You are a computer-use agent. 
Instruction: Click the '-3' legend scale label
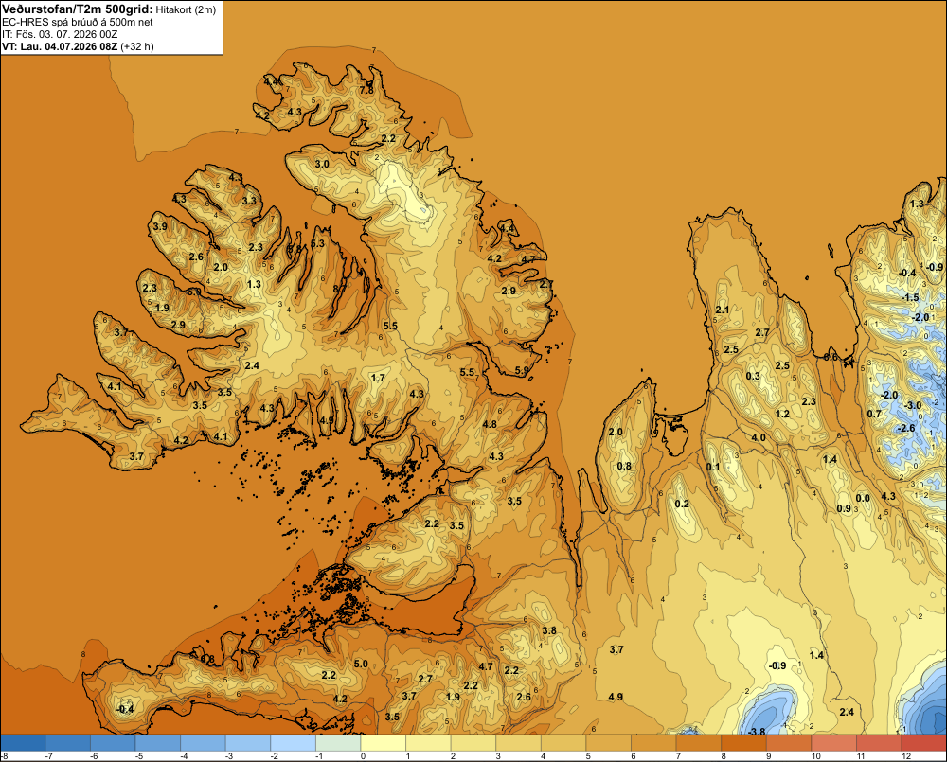(x=229, y=756)
